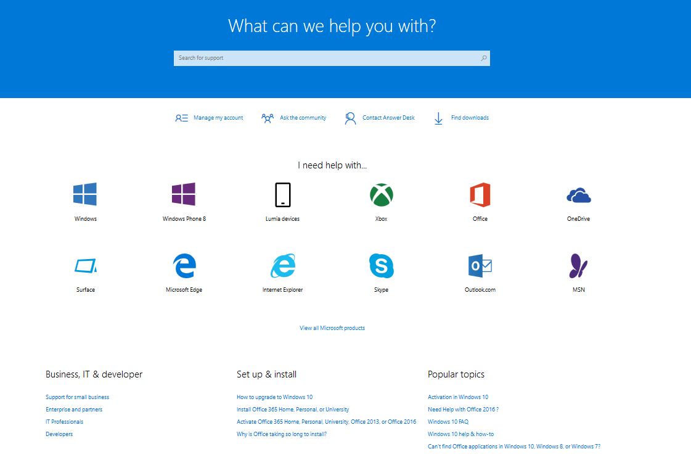The height and width of the screenshot is (470, 691).
Task: Open Why is Office taking so long link
Action: point(282,434)
